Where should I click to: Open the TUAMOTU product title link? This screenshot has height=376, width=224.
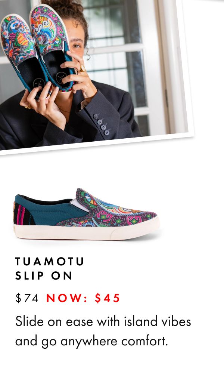[x=50, y=261]
